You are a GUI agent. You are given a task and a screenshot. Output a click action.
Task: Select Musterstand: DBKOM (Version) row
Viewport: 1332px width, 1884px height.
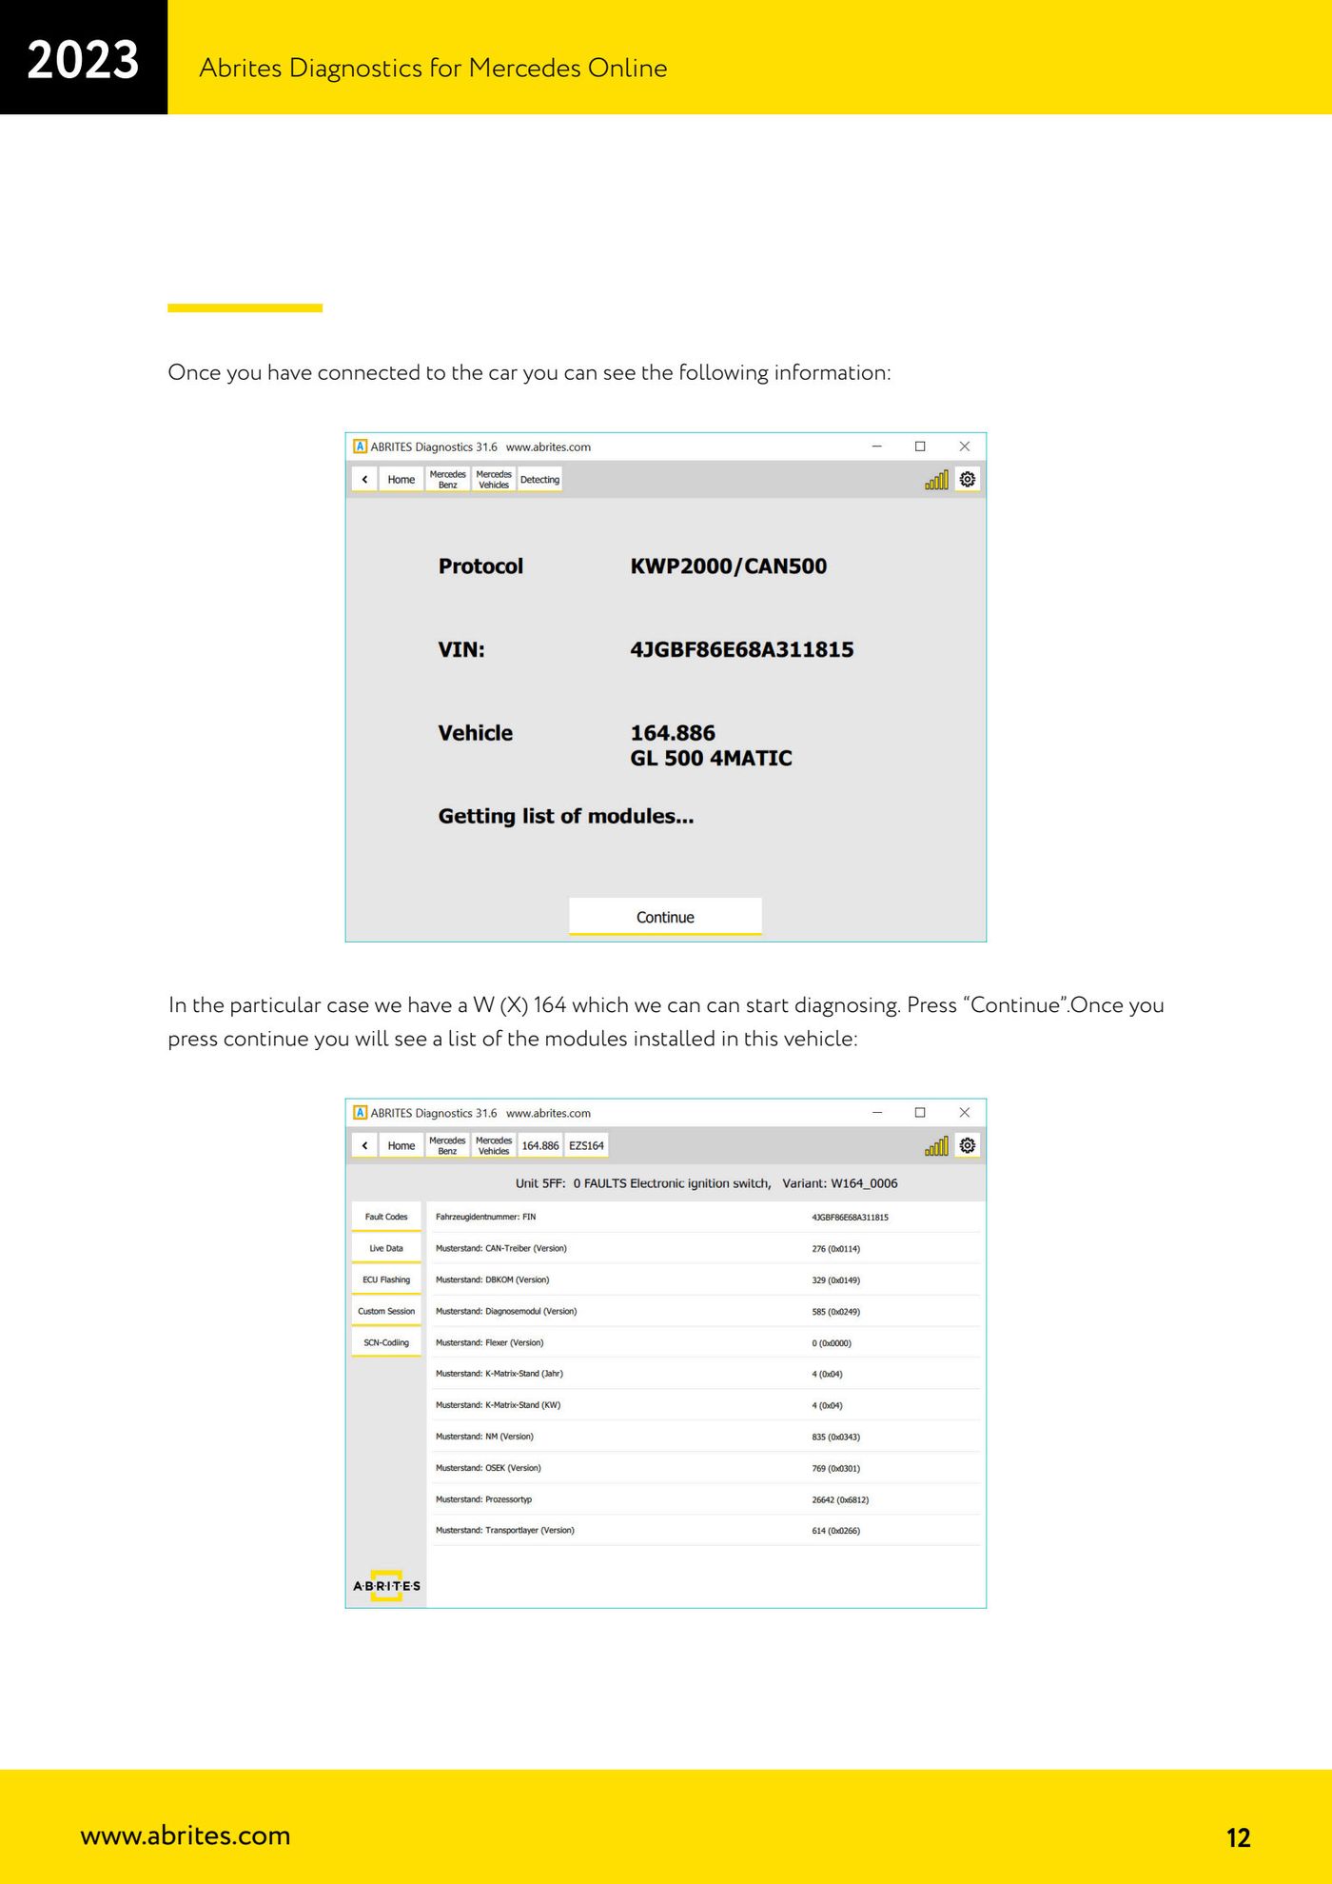[x=706, y=1279]
